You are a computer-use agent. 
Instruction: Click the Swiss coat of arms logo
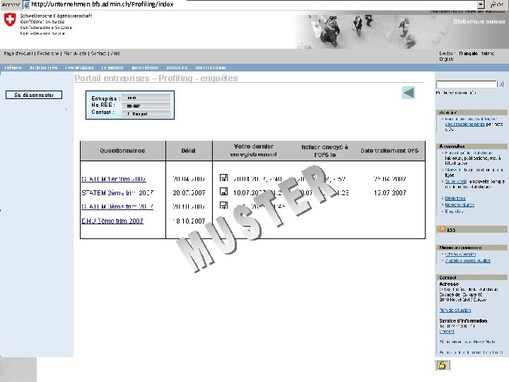[10, 20]
